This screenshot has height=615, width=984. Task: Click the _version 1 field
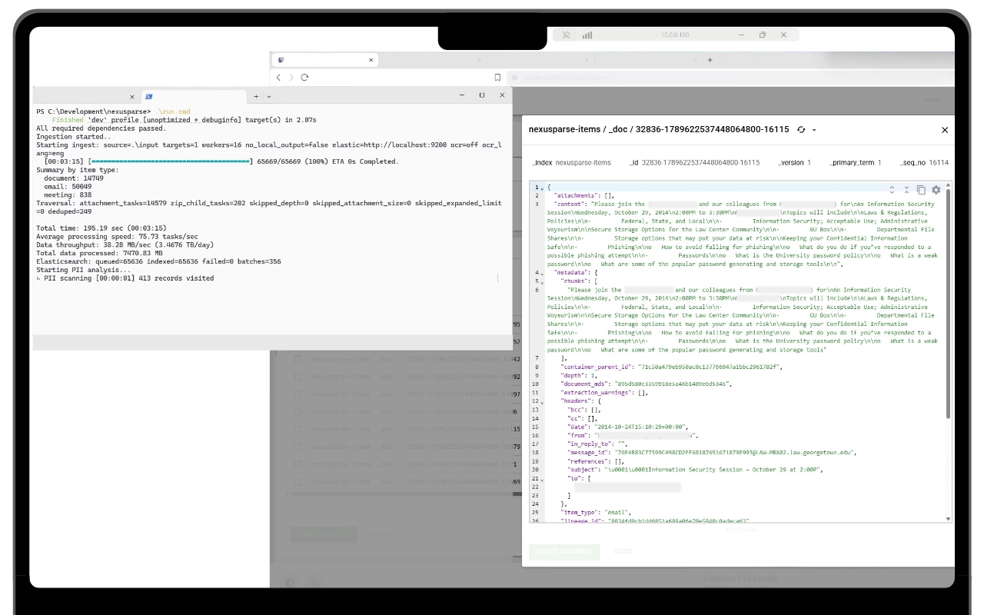pos(794,163)
